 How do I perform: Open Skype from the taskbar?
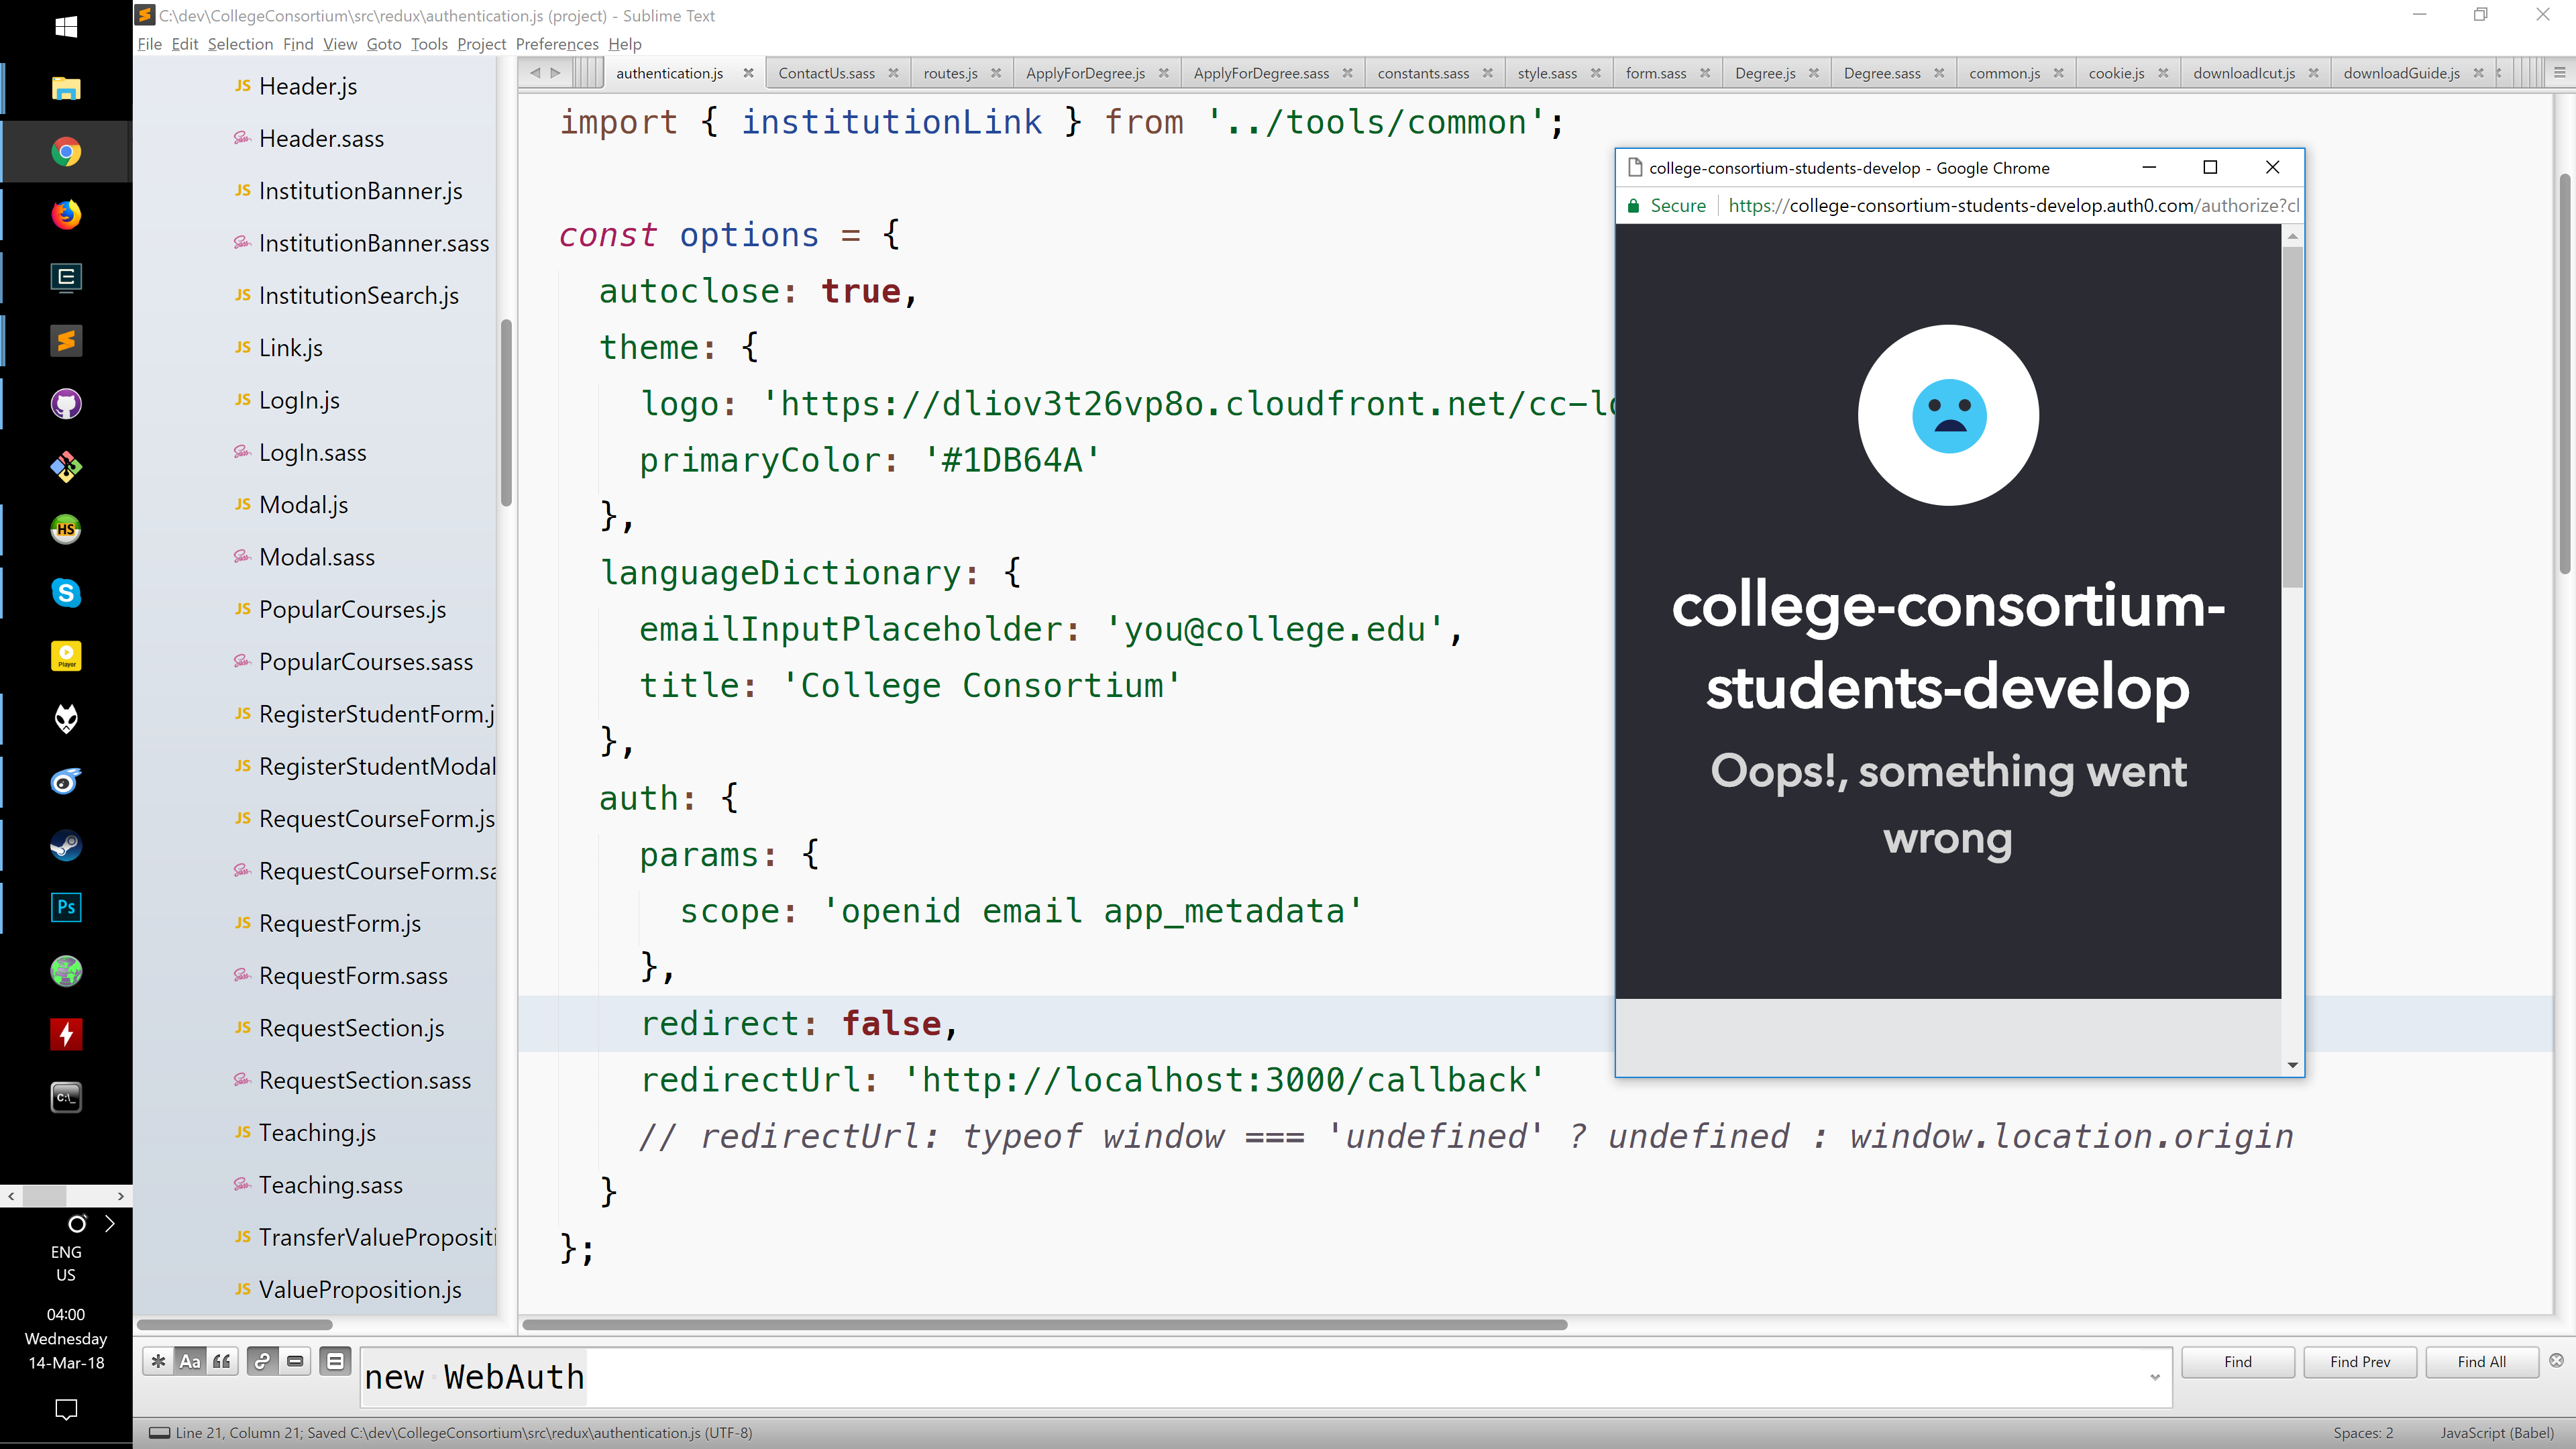point(66,593)
